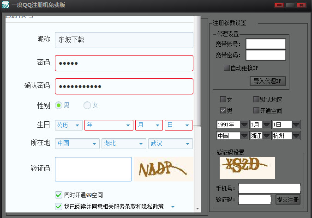Click the 导入代理IP button
Image resolution: width=312 pixels, height=218 pixels.
pyautogui.click(x=268, y=81)
